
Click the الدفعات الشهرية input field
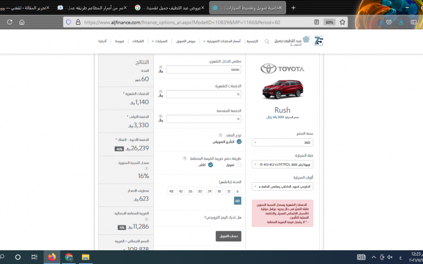point(204,94)
